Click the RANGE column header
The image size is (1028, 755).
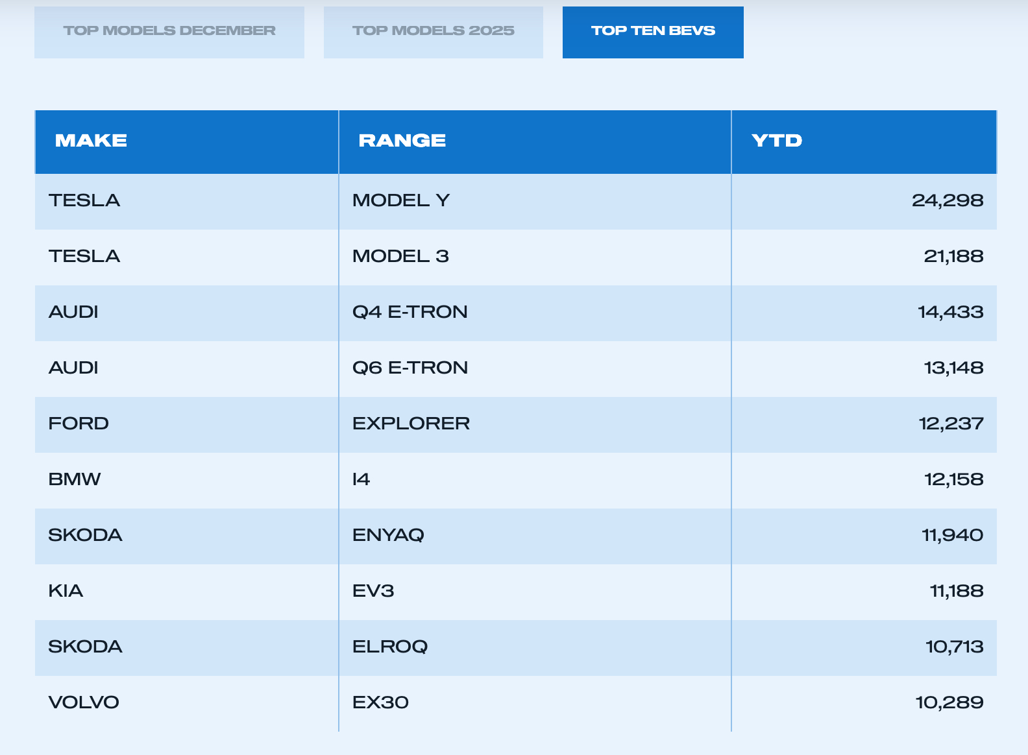coord(402,141)
